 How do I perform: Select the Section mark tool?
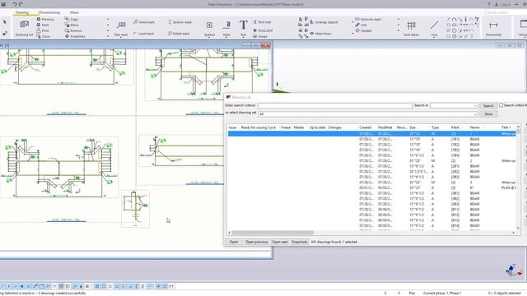coord(180,22)
